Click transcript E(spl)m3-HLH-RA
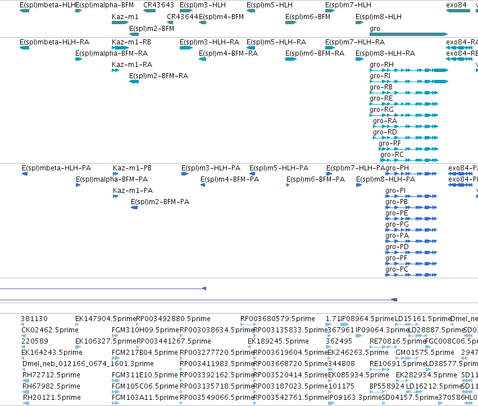The image size is (478, 406). [210, 42]
